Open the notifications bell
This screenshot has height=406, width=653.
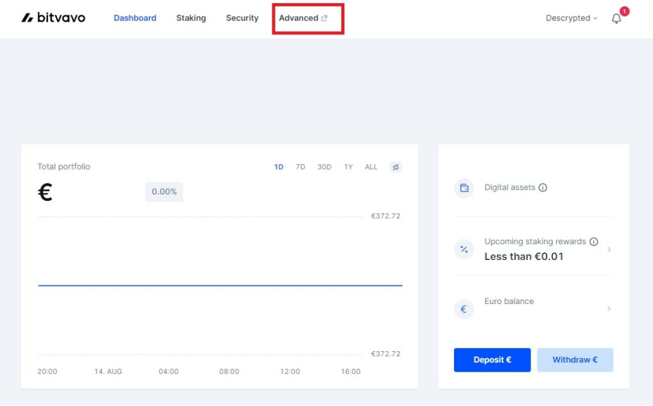coord(616,18)
